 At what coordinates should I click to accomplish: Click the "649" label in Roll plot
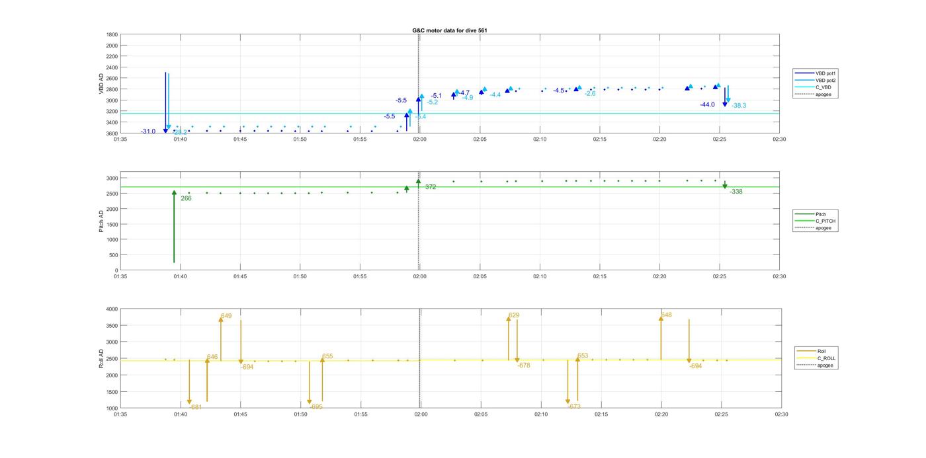pos(226,316)
